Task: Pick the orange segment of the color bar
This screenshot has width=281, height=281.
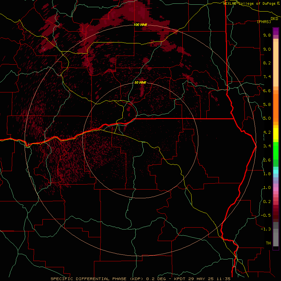Action: point(276,108)
